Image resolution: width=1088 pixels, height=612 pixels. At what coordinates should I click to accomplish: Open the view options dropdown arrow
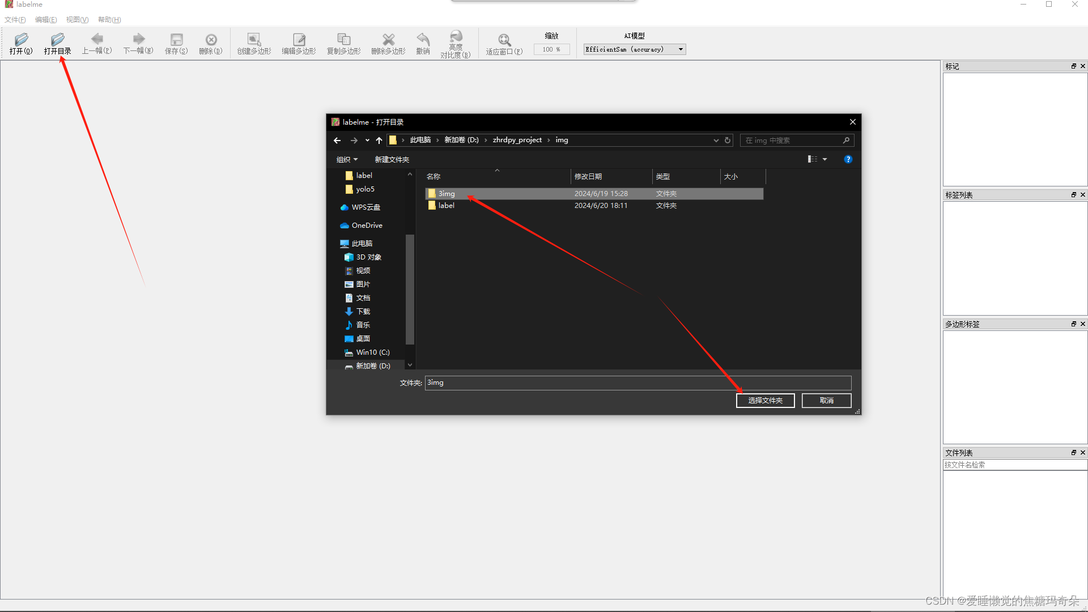point(825,160)
